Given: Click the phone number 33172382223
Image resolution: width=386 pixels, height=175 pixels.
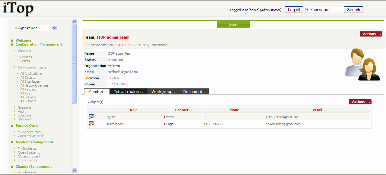Looking at the screenshot, I should pyautogui.click(x=213, y=124).
